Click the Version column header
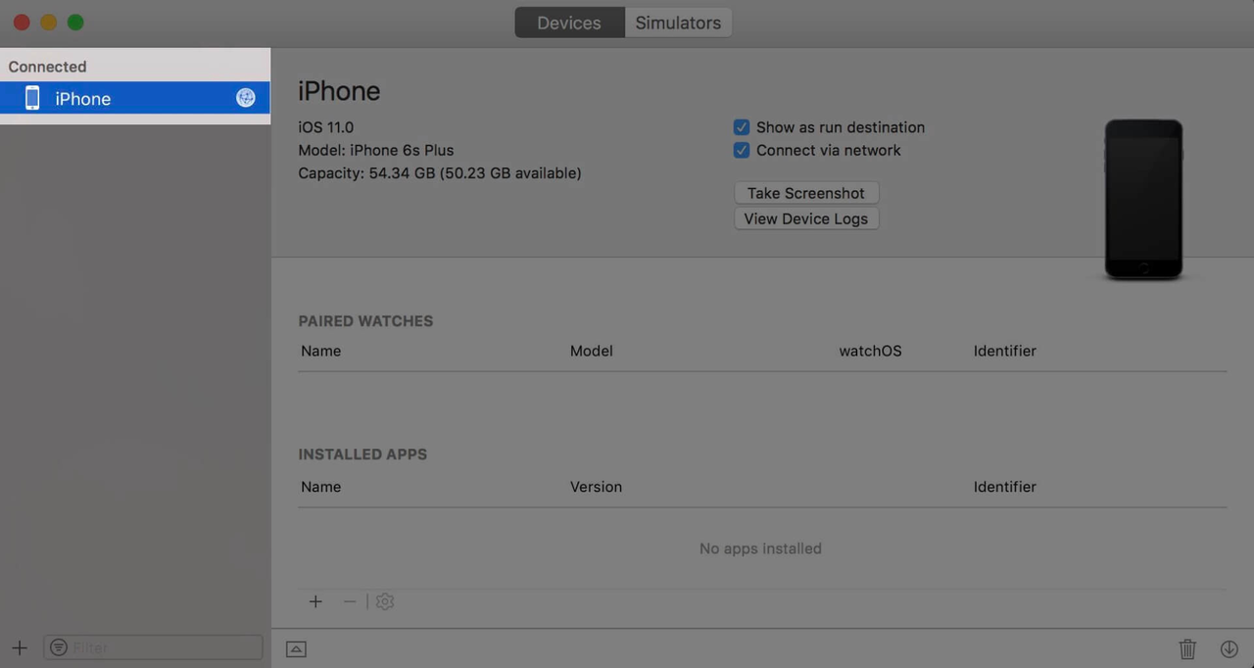Screen dimensions: 1254x668 (x=596, y=487)
